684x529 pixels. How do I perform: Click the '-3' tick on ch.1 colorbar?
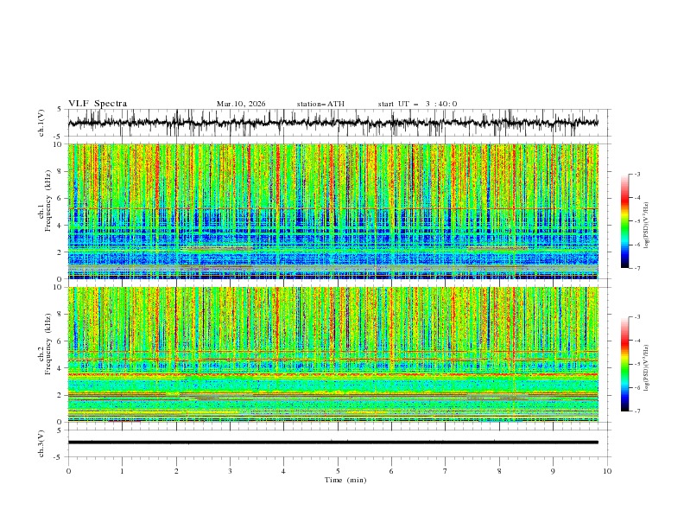636,174
